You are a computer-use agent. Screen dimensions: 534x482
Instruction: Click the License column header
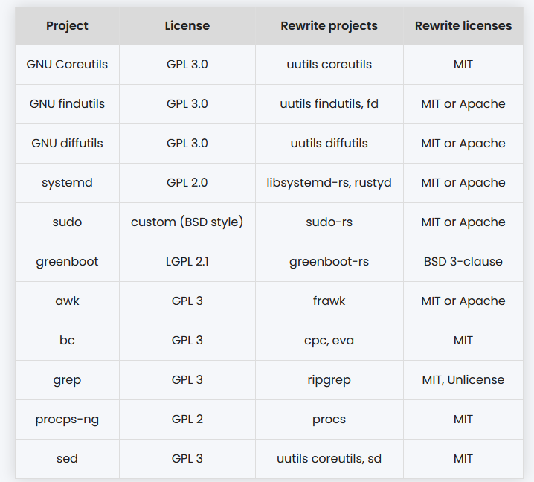(187, 26)
